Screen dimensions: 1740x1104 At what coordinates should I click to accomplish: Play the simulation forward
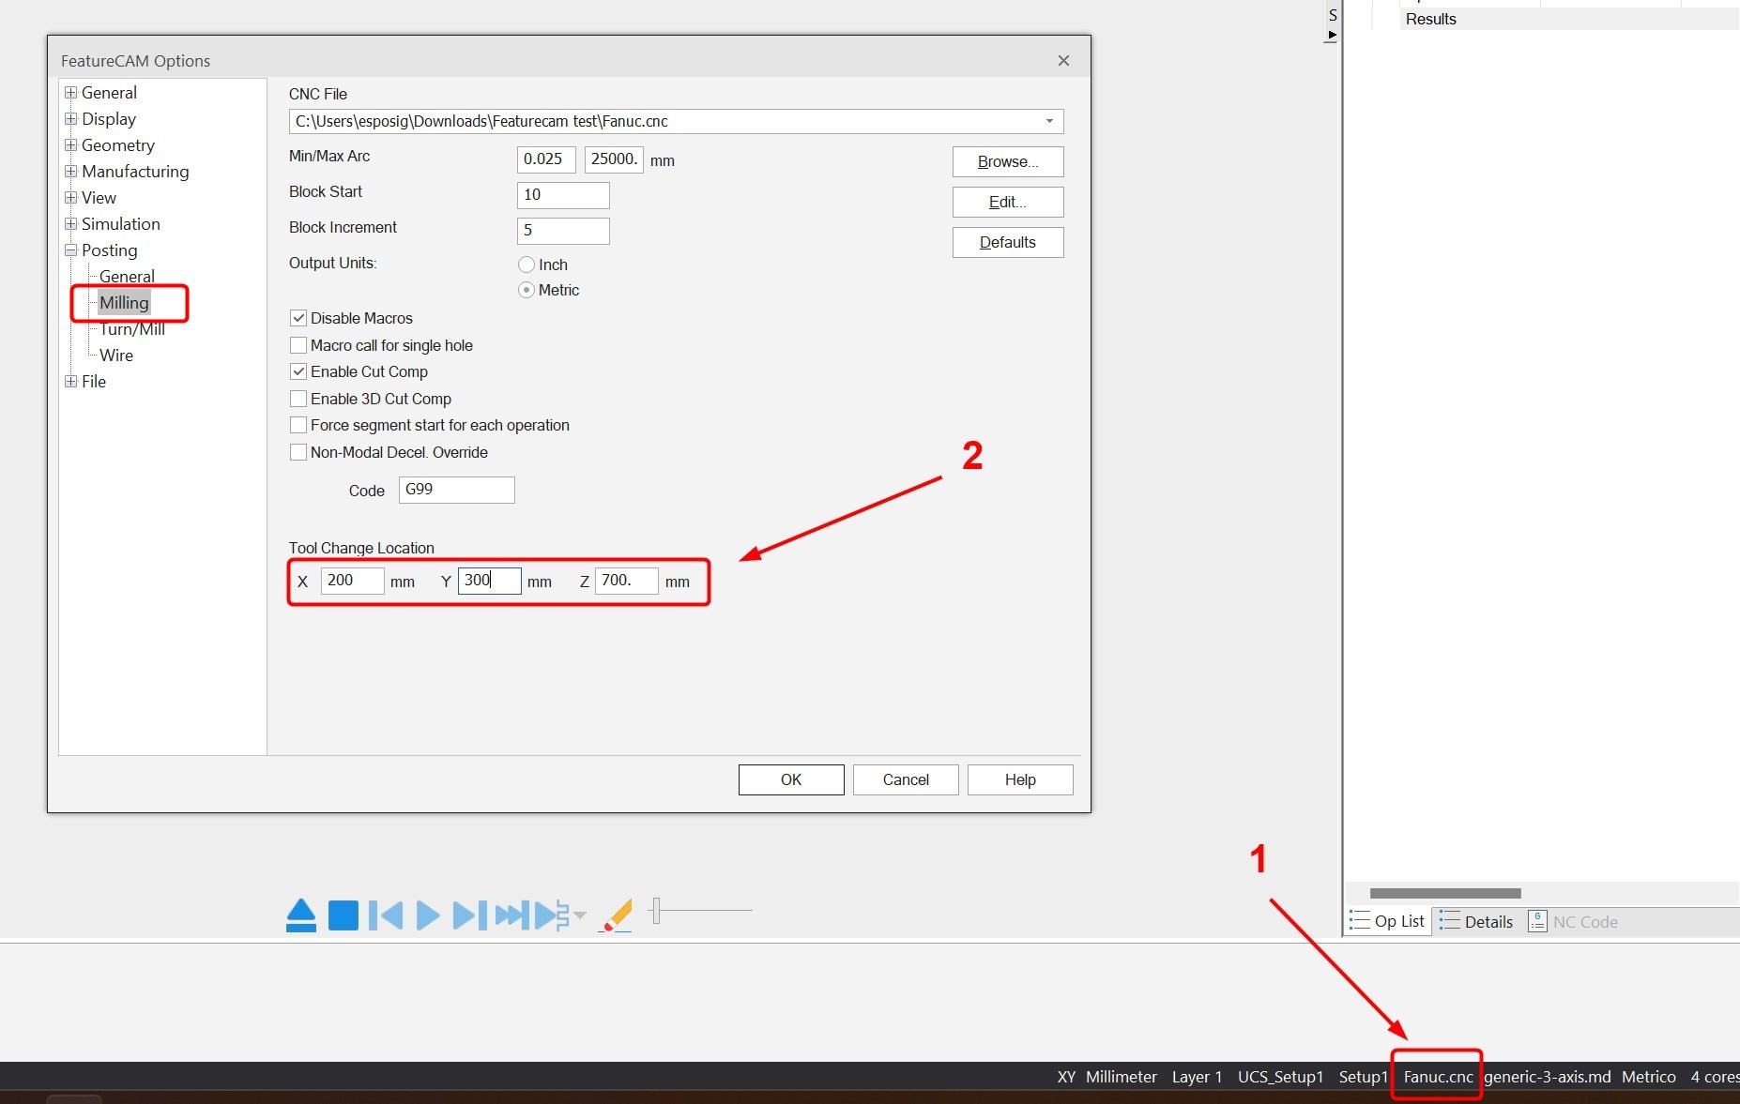point(426,915)
